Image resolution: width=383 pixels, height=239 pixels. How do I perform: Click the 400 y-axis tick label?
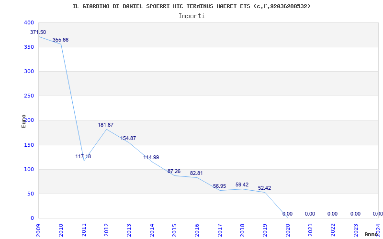(x=29, y=22)
